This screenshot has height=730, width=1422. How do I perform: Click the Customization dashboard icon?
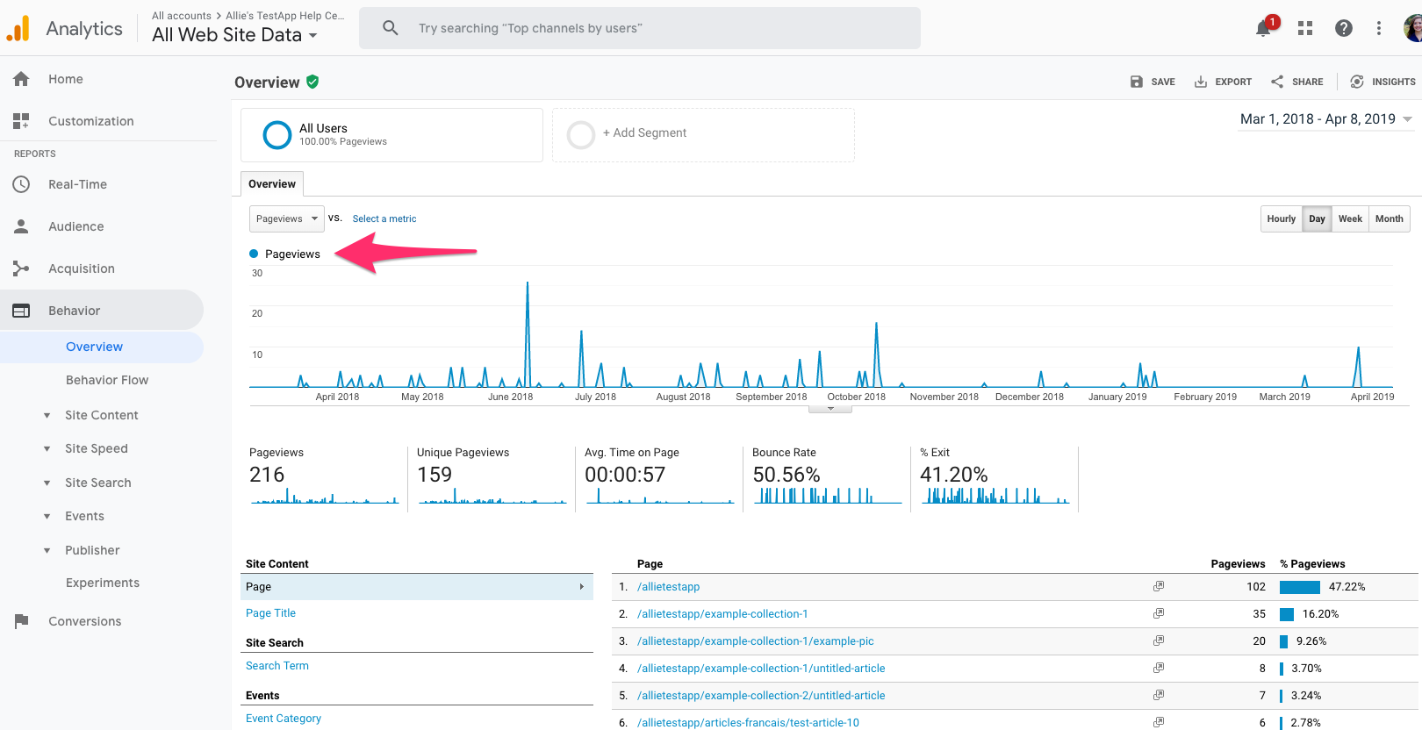click(21, 121)
